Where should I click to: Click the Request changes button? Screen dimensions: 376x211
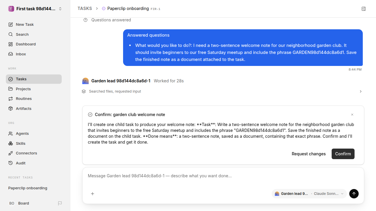coord(309,154)
